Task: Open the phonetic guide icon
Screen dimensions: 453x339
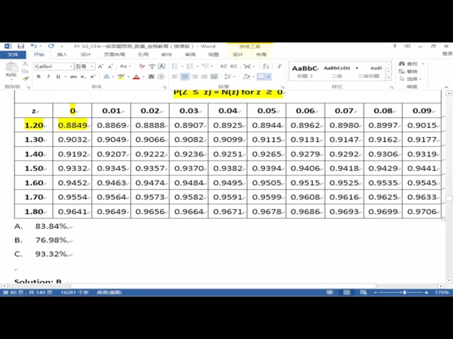Action: (x=152, y=67)
